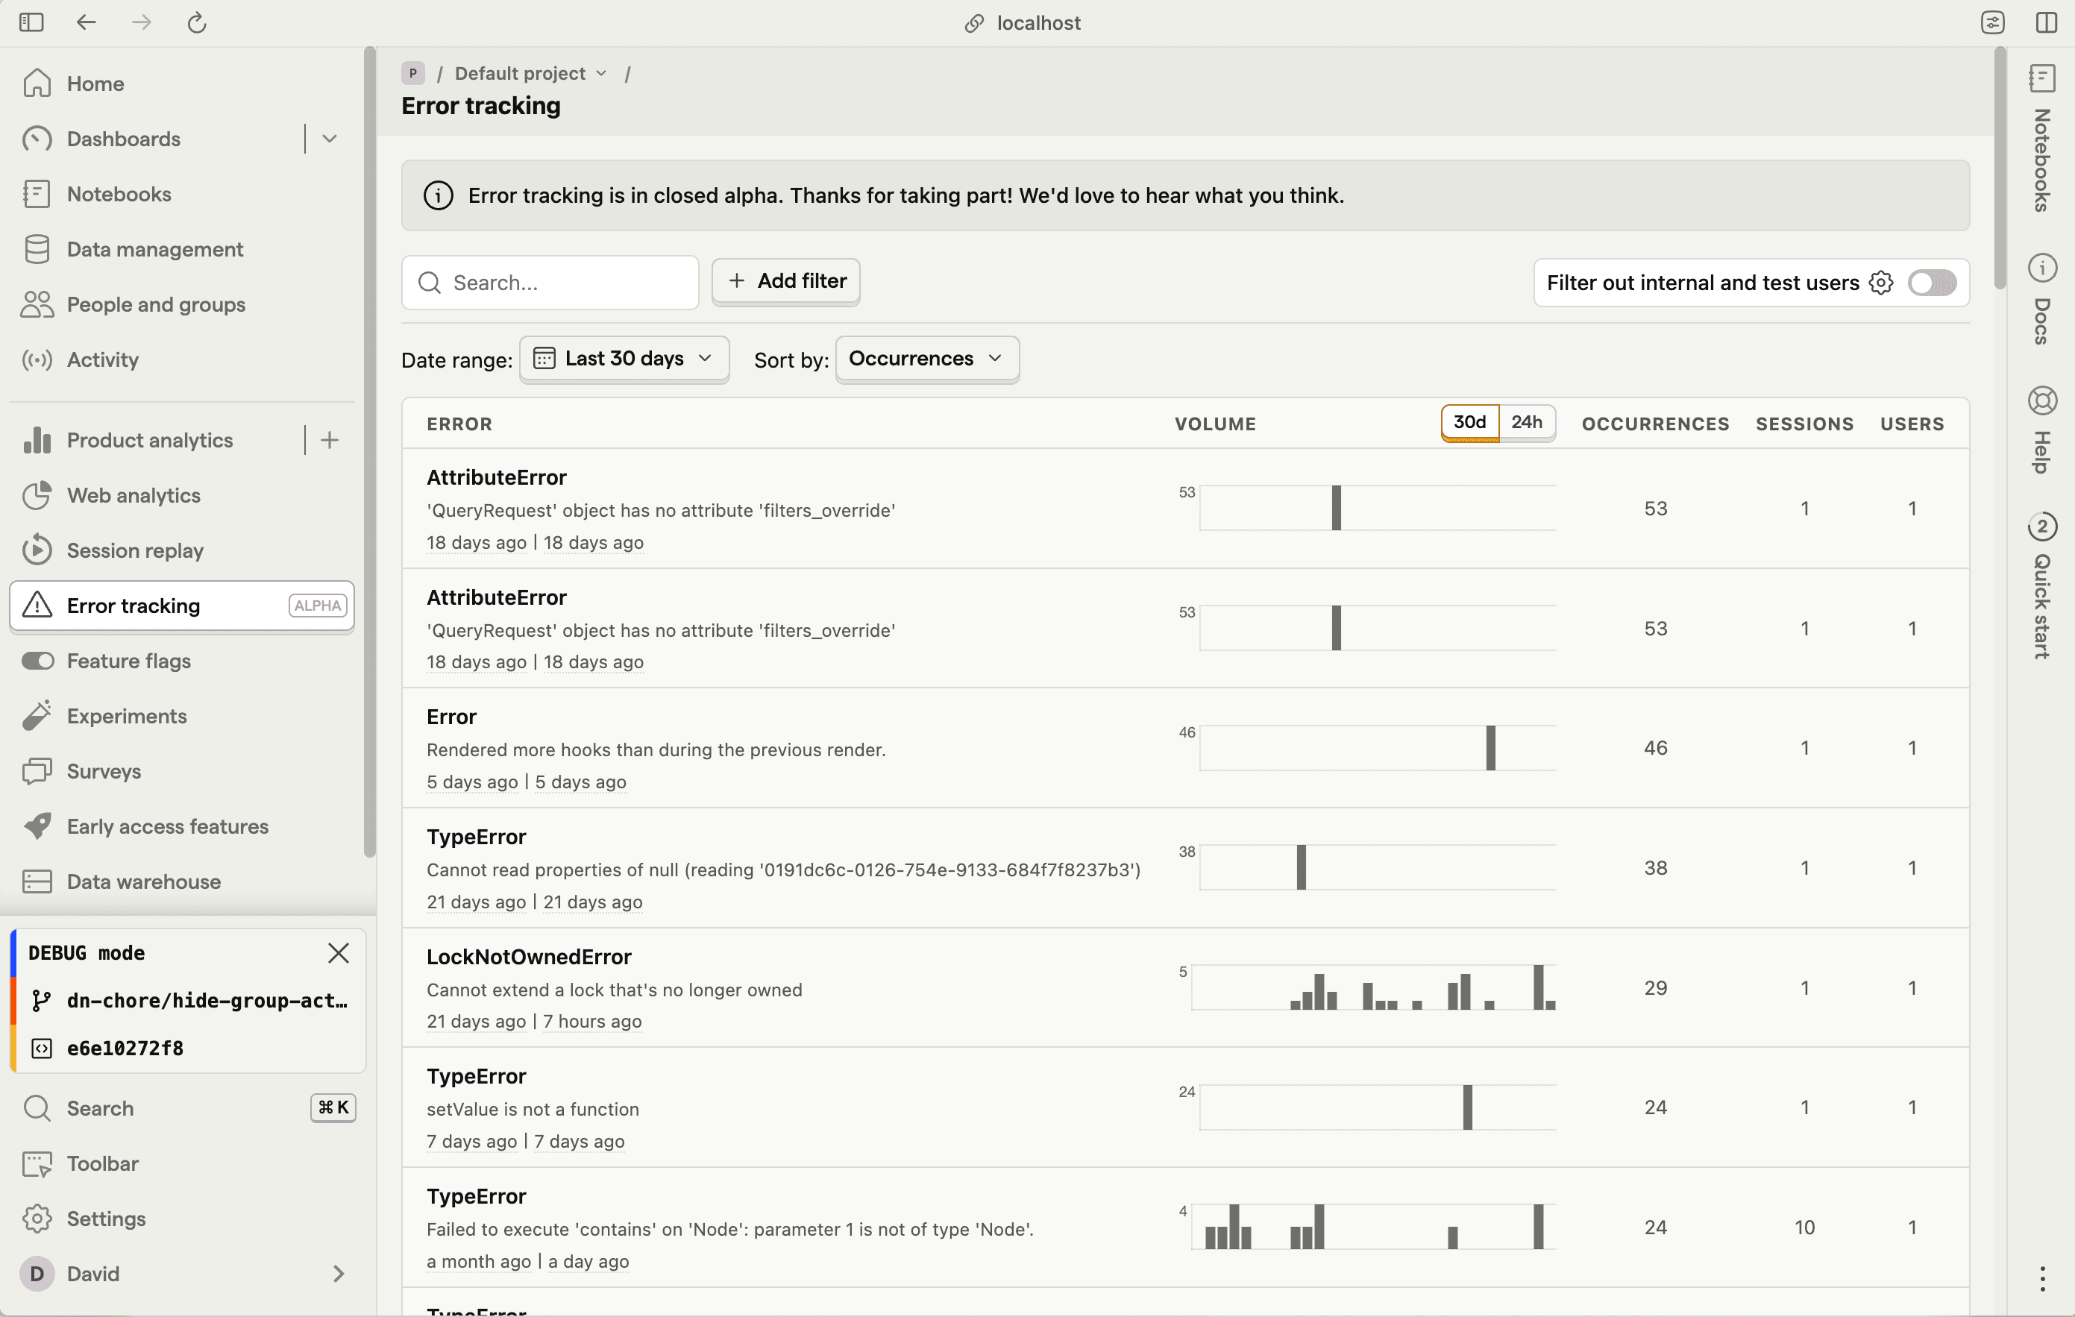Select the Experiments flask icon
Image resolution: width=2075 pixels, height=1317 pixels.
(37, 715)
